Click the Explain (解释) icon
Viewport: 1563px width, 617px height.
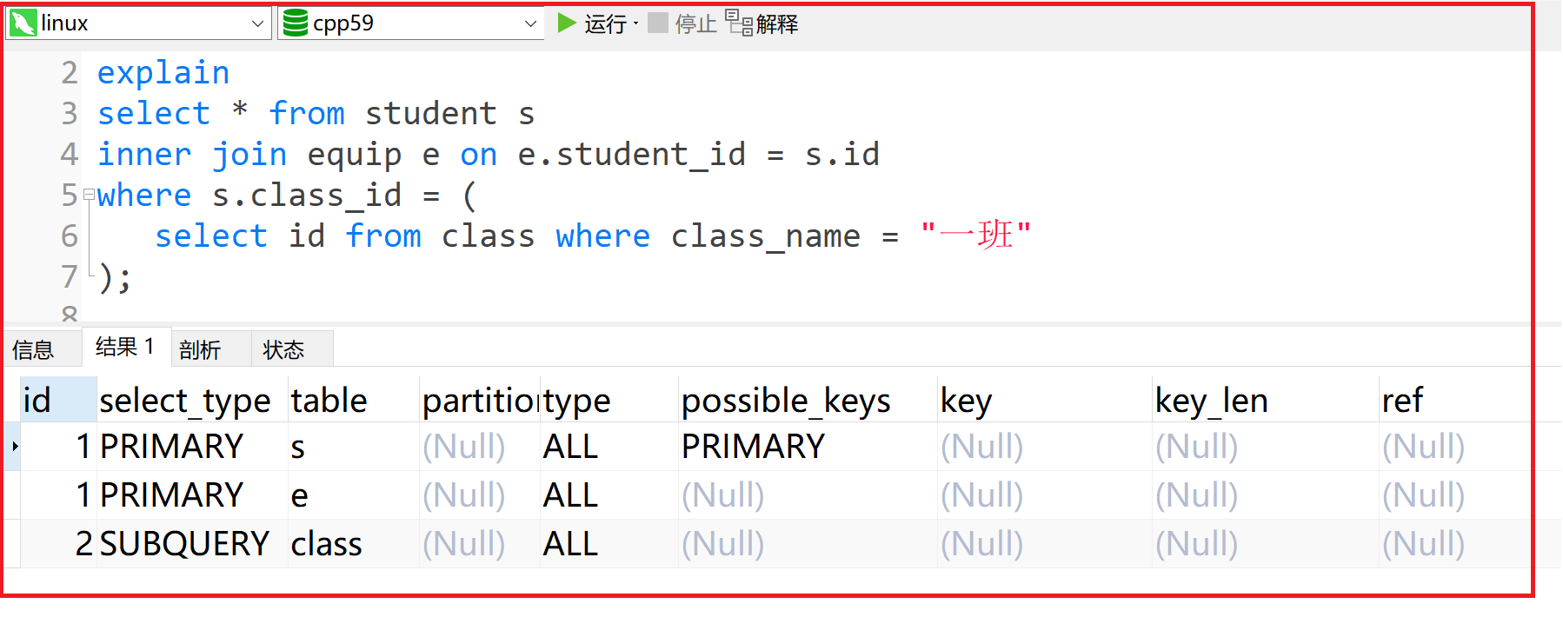(x=739, y=23)
